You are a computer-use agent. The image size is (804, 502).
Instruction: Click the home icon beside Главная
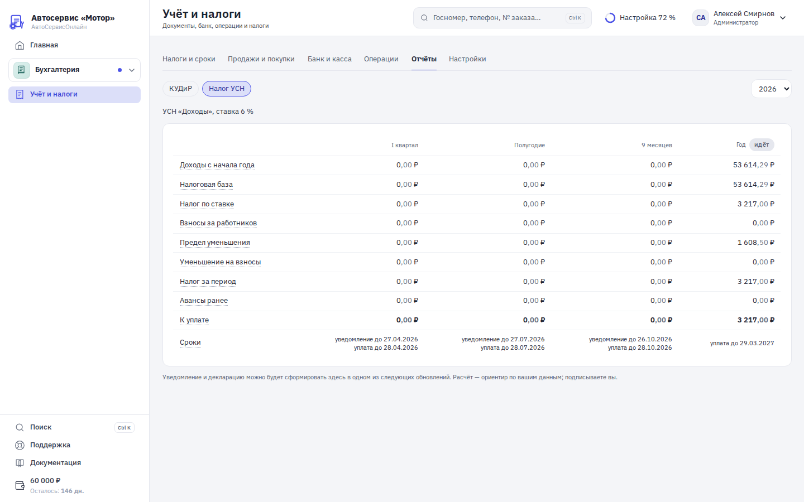[x=20, y=45]
